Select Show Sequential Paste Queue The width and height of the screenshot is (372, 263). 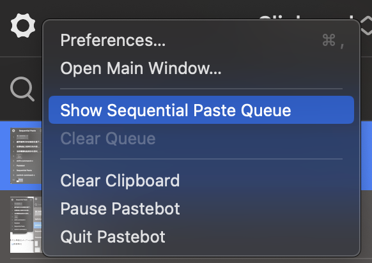(x=201, y=110)
